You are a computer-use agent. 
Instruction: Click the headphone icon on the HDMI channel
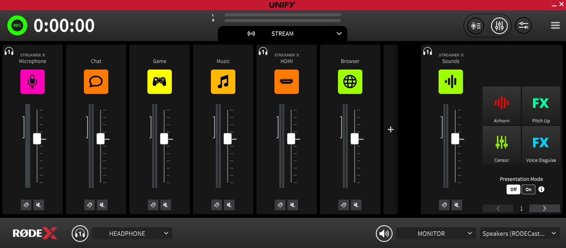[263, 51]
